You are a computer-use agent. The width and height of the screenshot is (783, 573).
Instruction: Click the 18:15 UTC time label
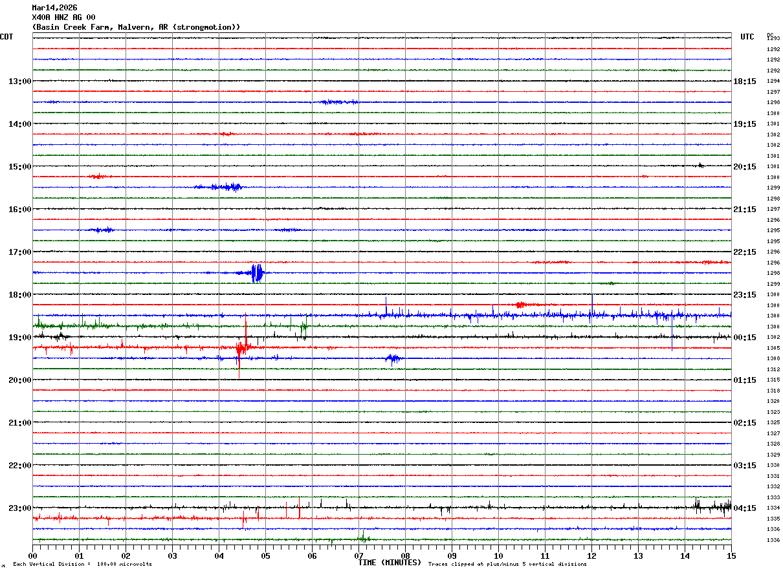745,81
